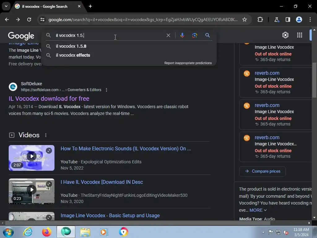This screenshot has height=238, width=317.
Task: Open the Videos section options menu
Action: (x=46, y=135)
